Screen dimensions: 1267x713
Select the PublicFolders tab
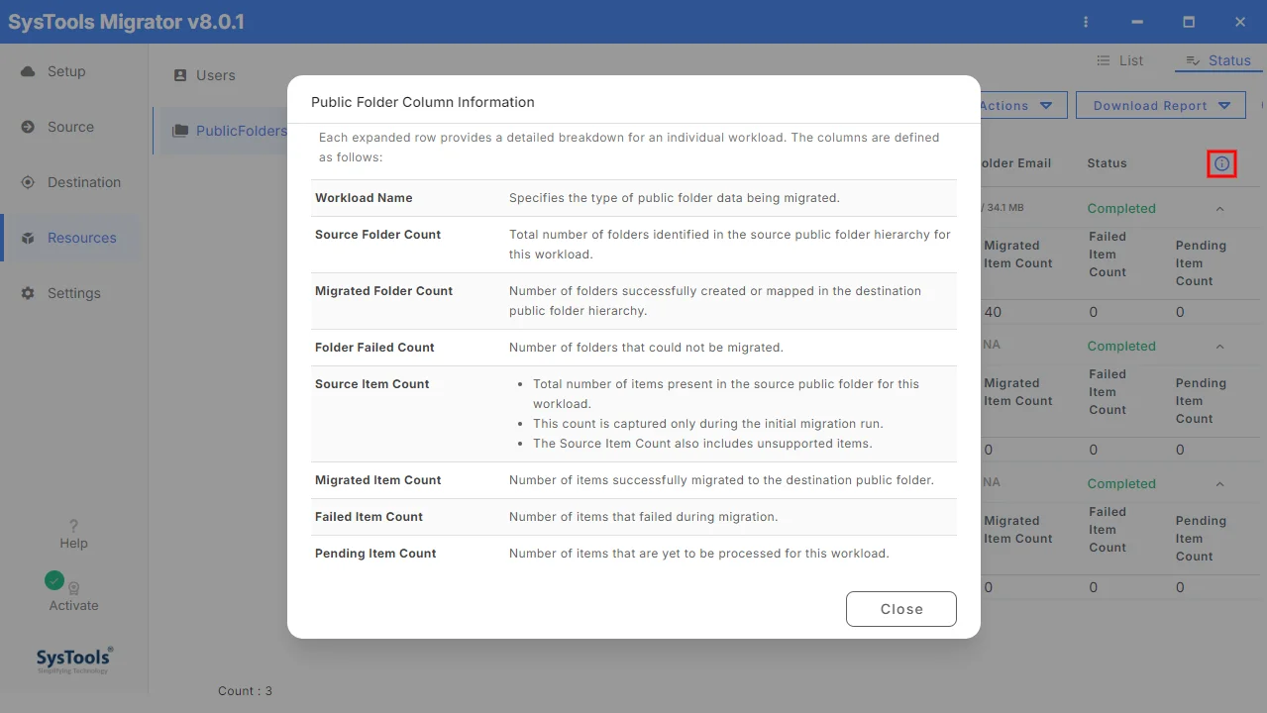pos(220,131)
